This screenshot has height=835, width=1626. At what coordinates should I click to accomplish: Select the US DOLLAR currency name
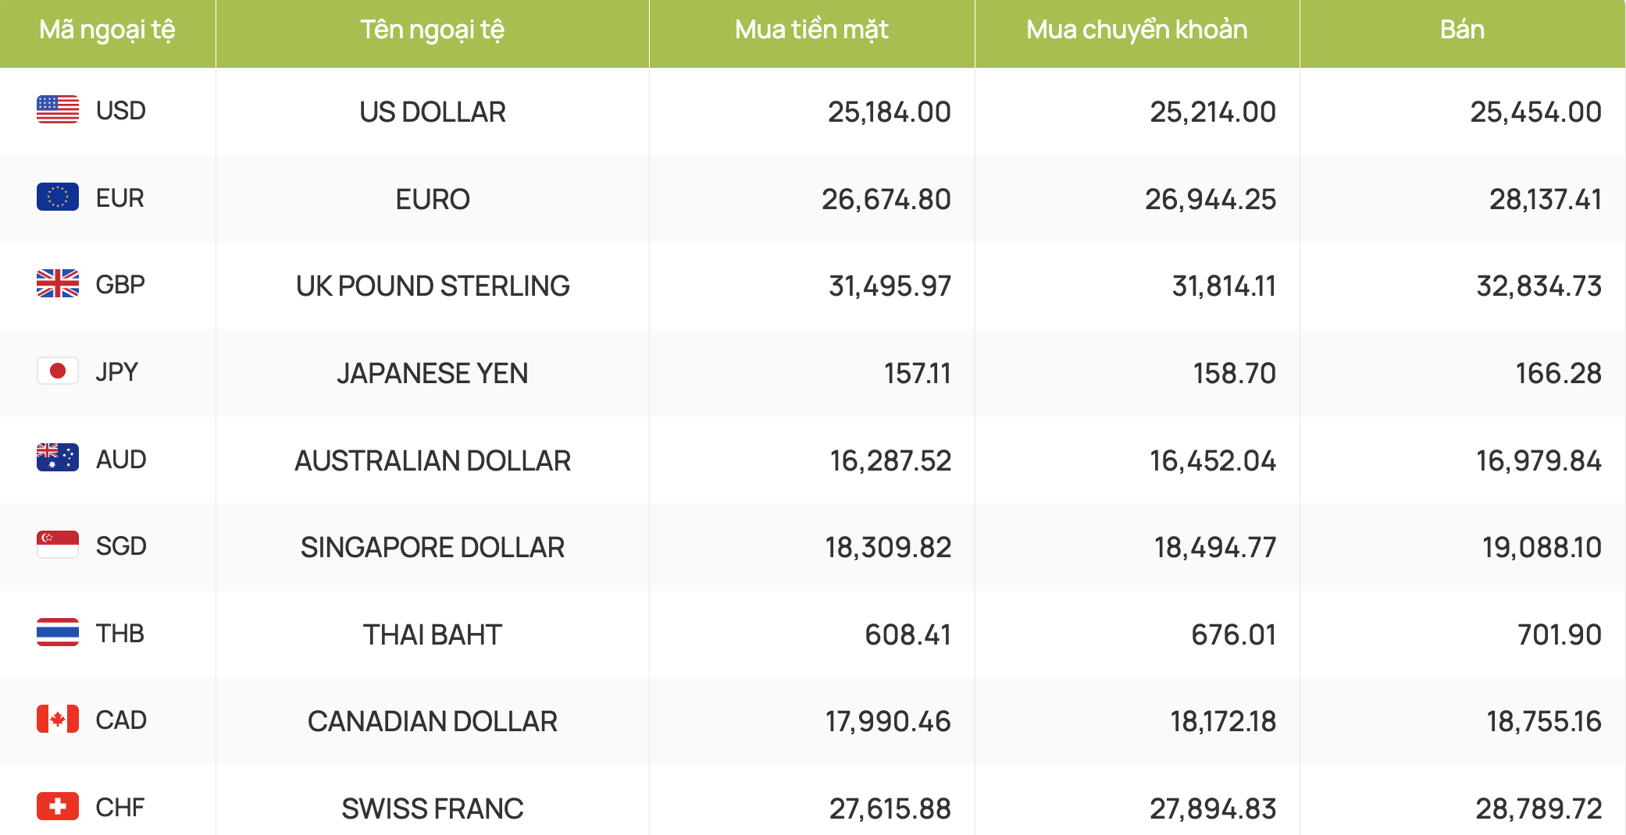point(432,112)
